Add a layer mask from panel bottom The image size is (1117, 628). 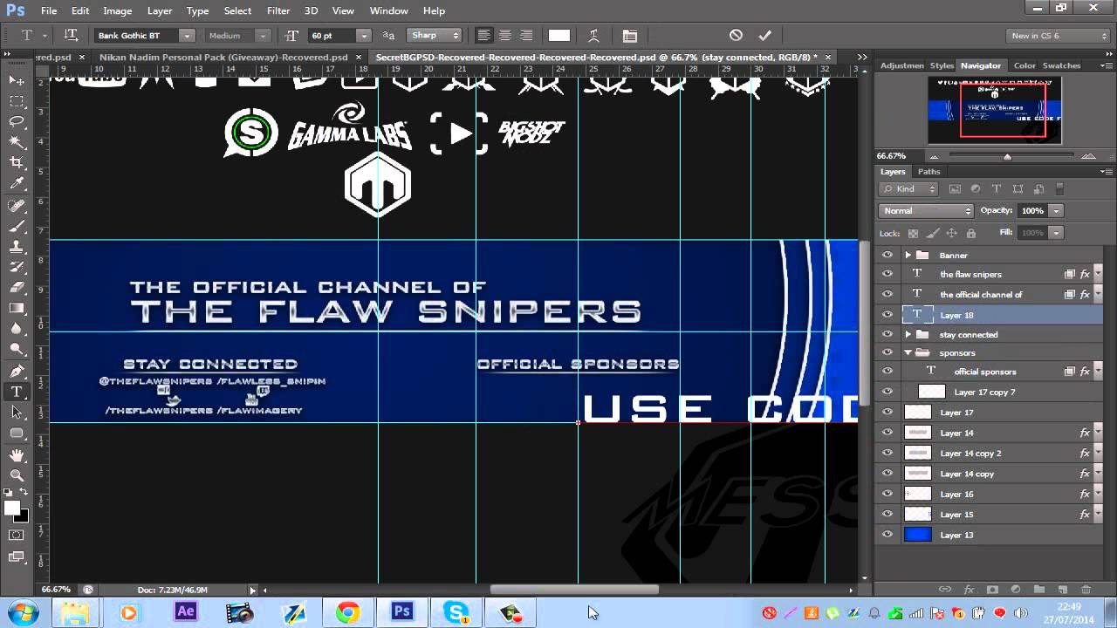[x=992, y=590]
